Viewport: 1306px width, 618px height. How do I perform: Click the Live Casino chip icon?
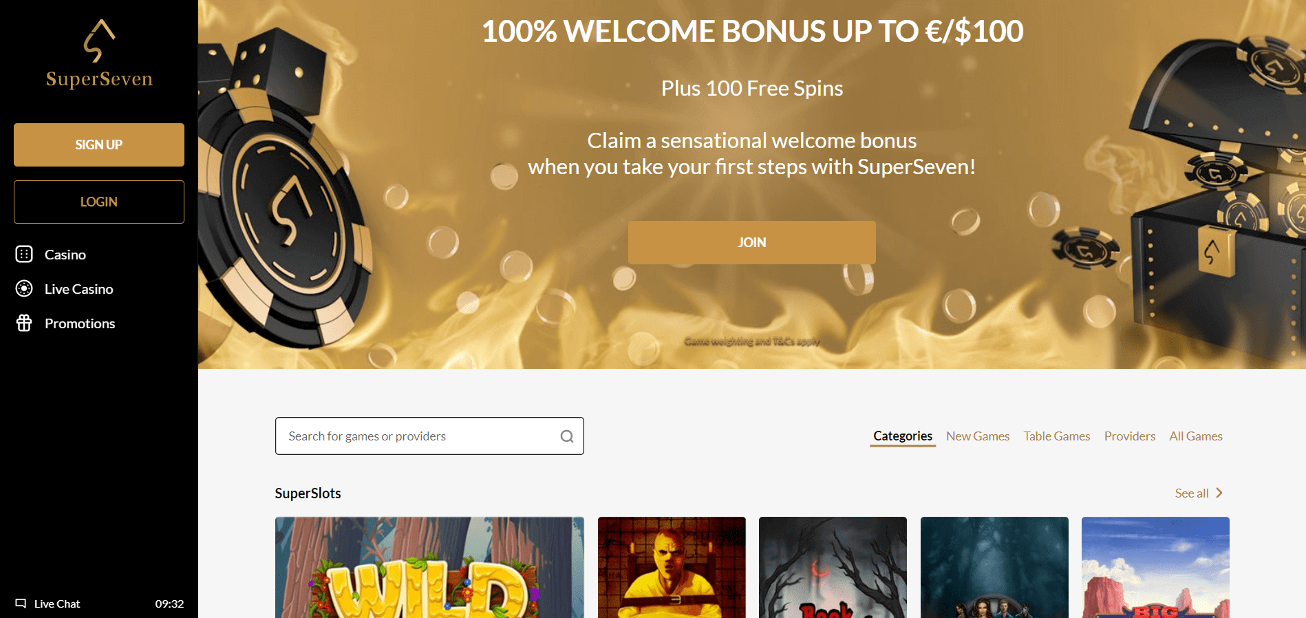24,289
